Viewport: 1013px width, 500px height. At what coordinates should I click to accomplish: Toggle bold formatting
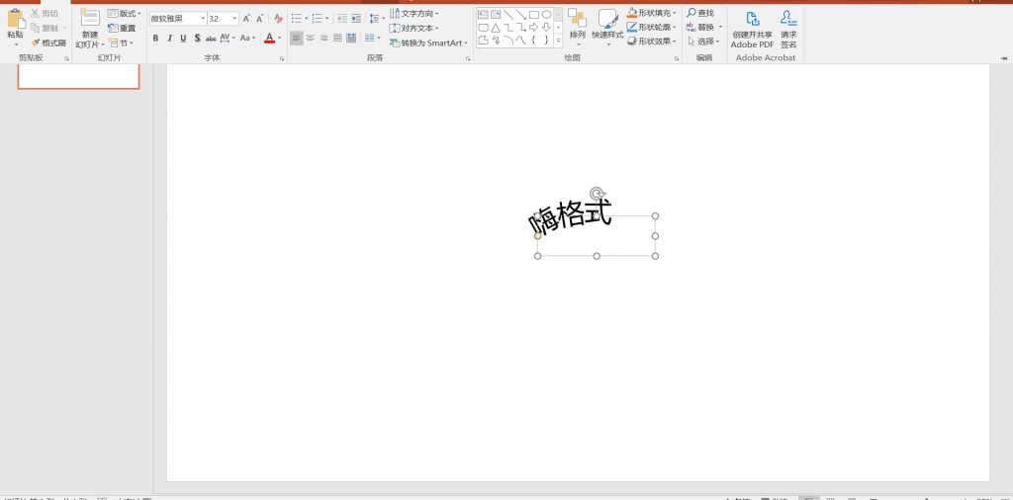[x=155, y=38]
